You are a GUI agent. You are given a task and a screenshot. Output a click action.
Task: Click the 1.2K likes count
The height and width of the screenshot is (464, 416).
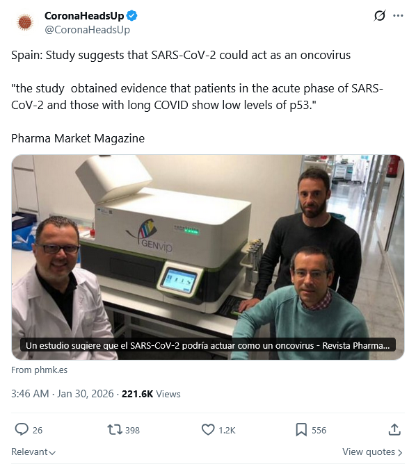coord(227,430)
